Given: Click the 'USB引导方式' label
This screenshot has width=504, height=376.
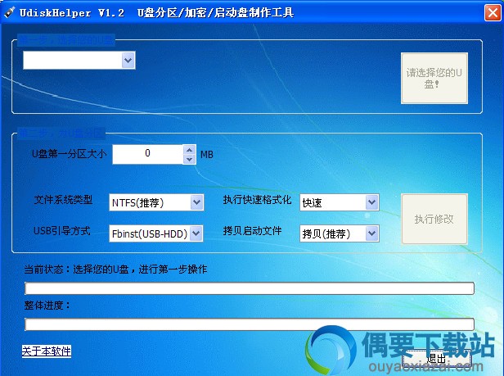Looking at the screenshot, I should click(x=62, y=230).
